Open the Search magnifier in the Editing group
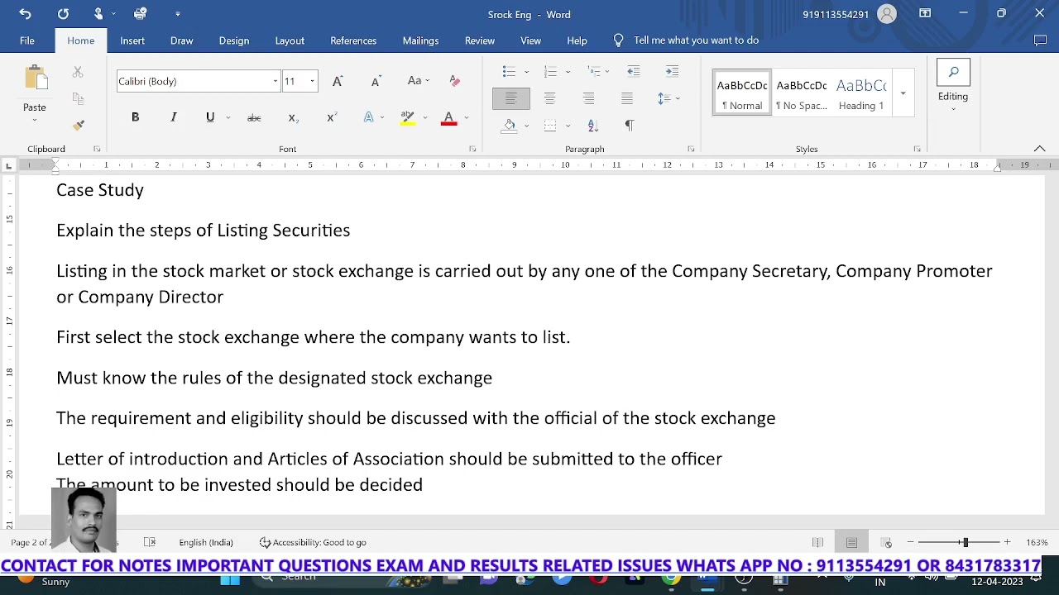This screenshot has height=595, width=1059. (x=953, y=72)
